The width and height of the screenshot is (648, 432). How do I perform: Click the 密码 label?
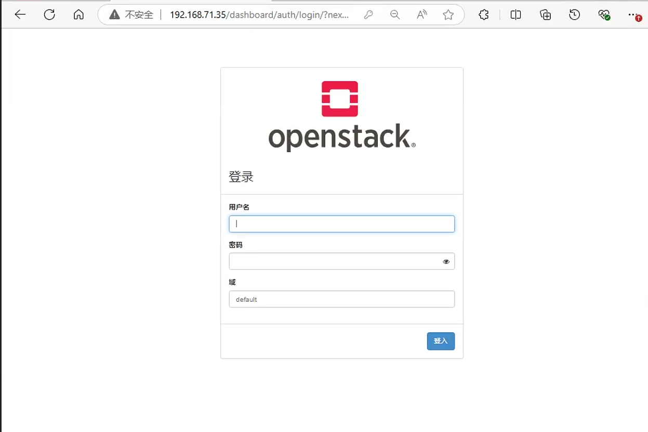point(236,245)
